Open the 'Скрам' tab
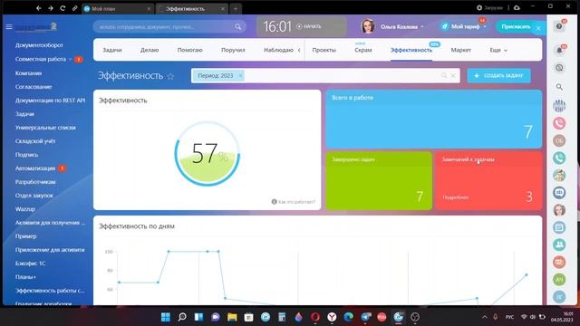Viewport: 580px width, 326px height. (x=362, y=50)
